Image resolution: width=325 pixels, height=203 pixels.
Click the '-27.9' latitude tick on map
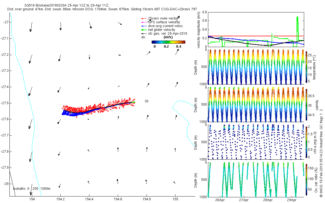pyautogui.click(x=4, y=168)
